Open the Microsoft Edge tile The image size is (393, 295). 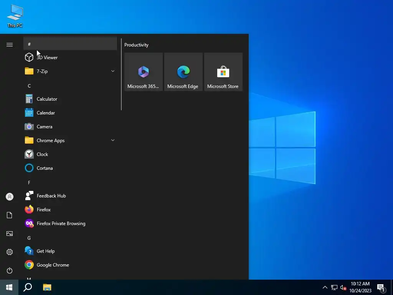click(183, 72)
